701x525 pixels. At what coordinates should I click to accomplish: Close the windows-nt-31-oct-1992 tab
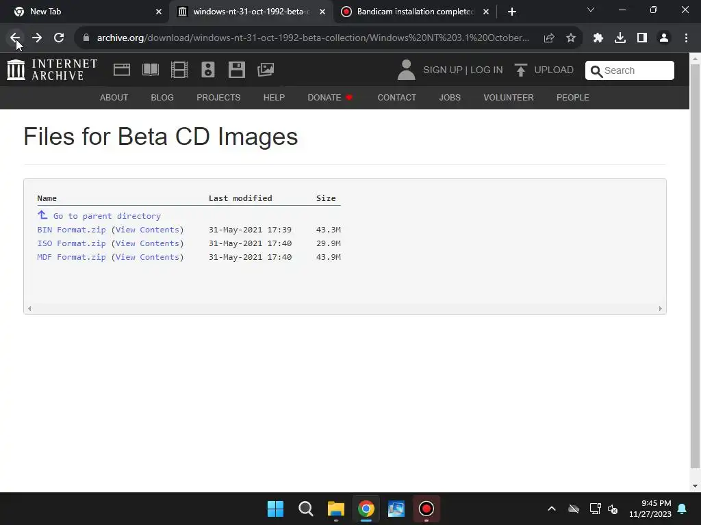(x=322, y=12)
